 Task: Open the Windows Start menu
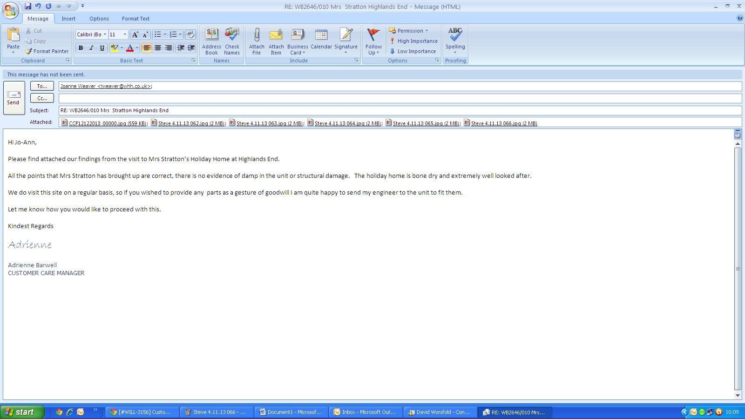point(22,412)
